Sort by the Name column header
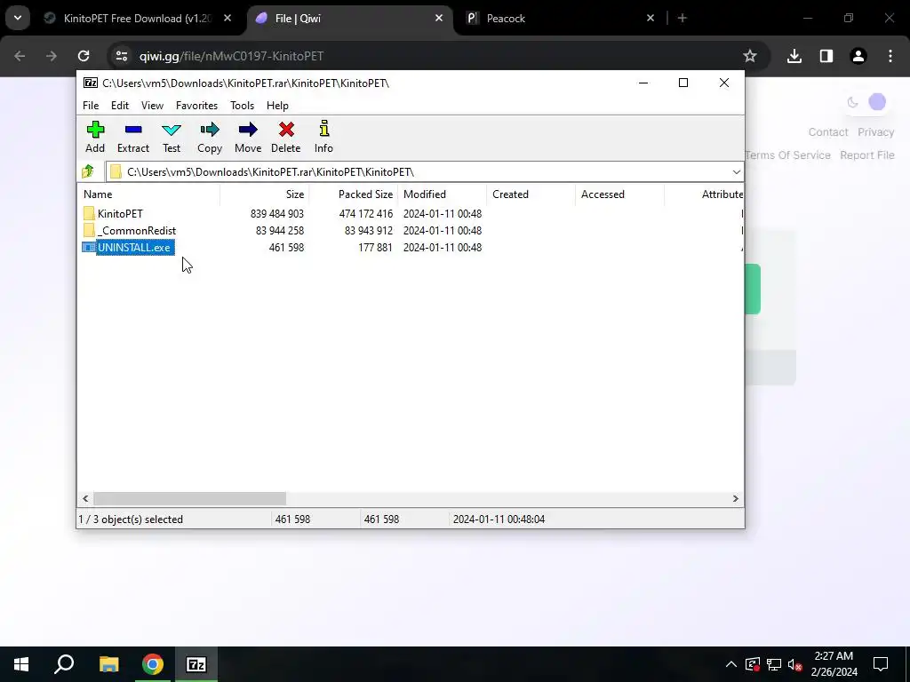The image size is (910, 682). click(x=148, y=194)
